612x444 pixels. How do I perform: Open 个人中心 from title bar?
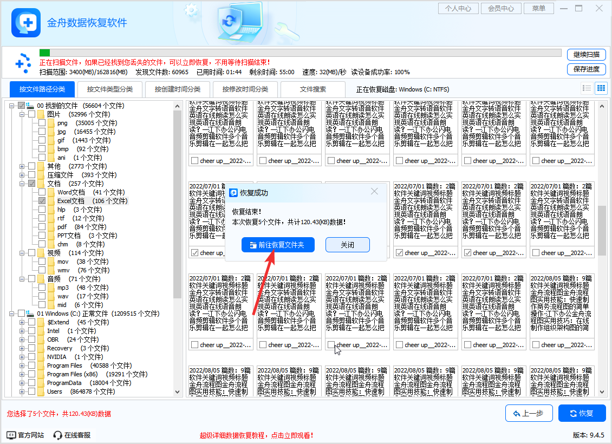(x=458, y=8)
